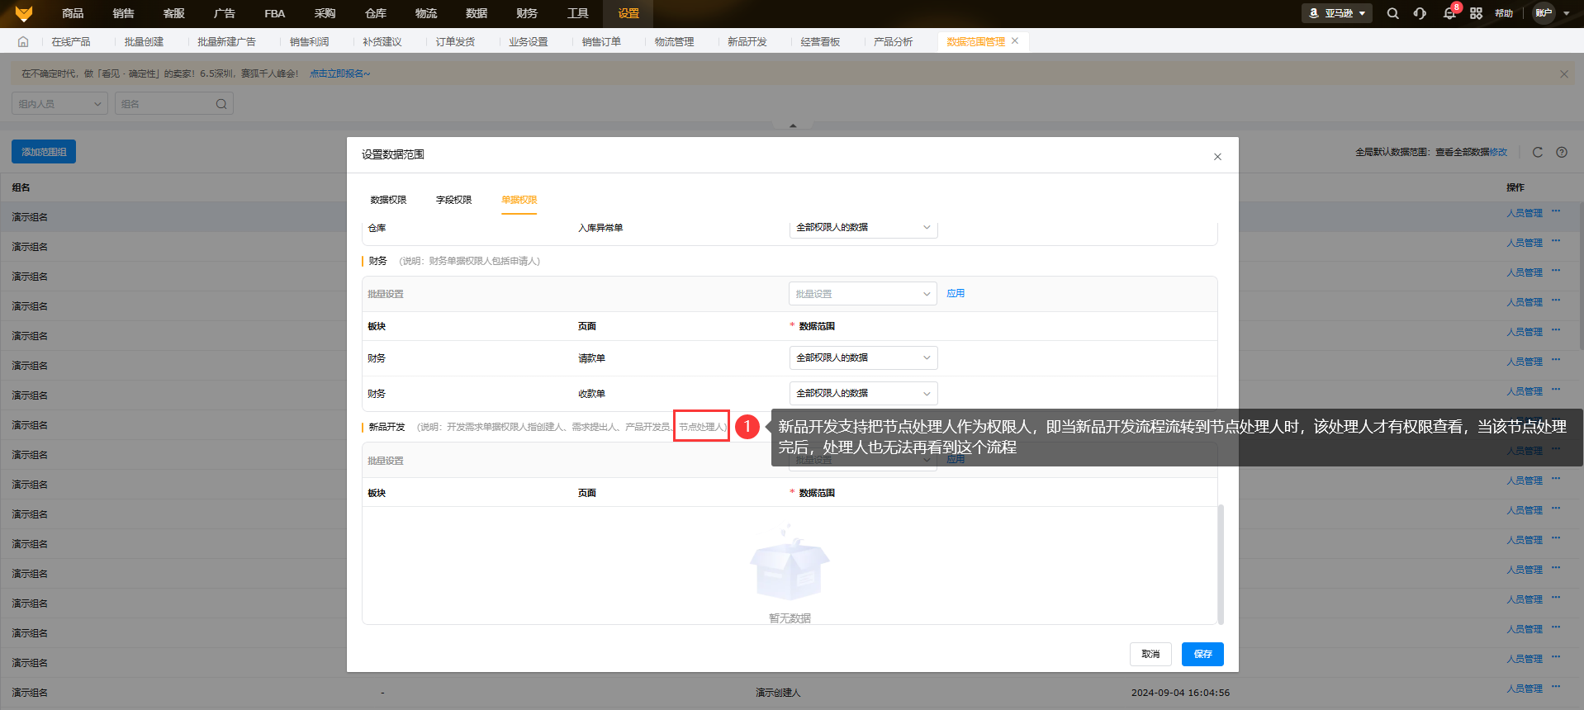Open the 销售 menu

tap(123, 13)
